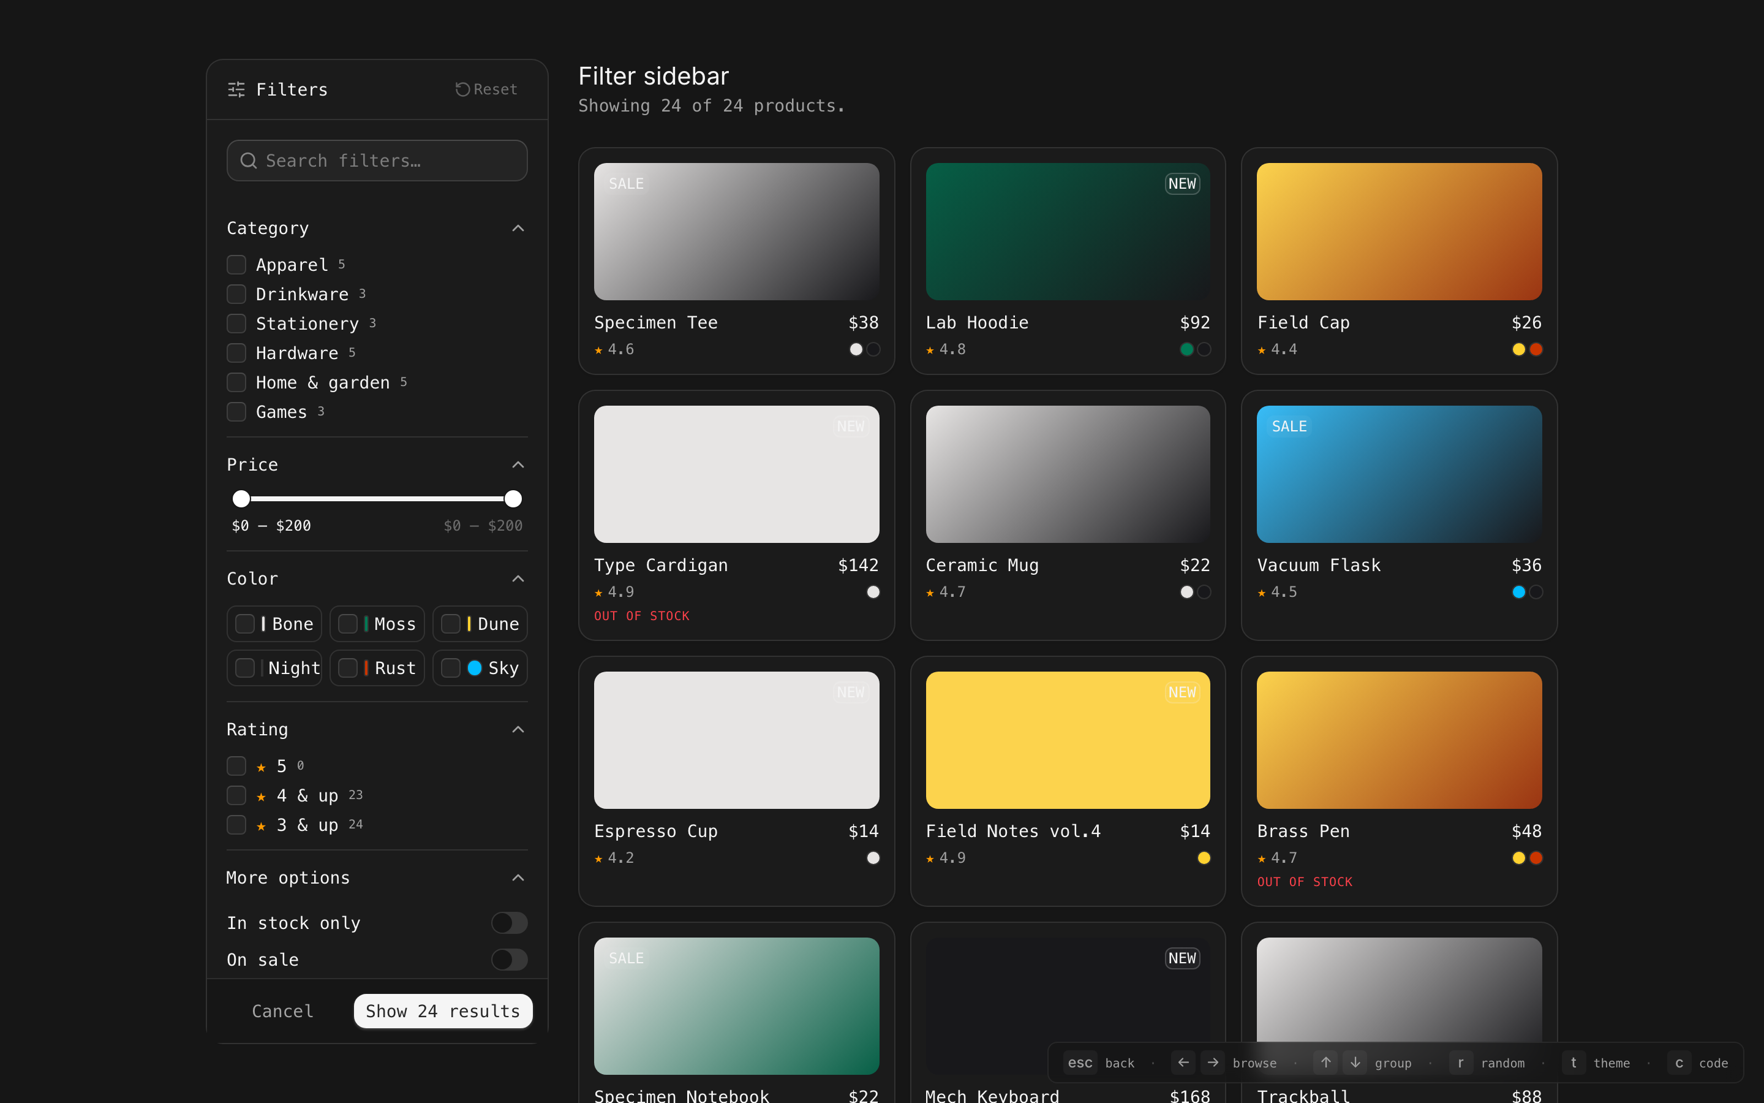Click the right price slider handle
The height and width of the screenshot is (1103, 1764).
pos(513,499)
